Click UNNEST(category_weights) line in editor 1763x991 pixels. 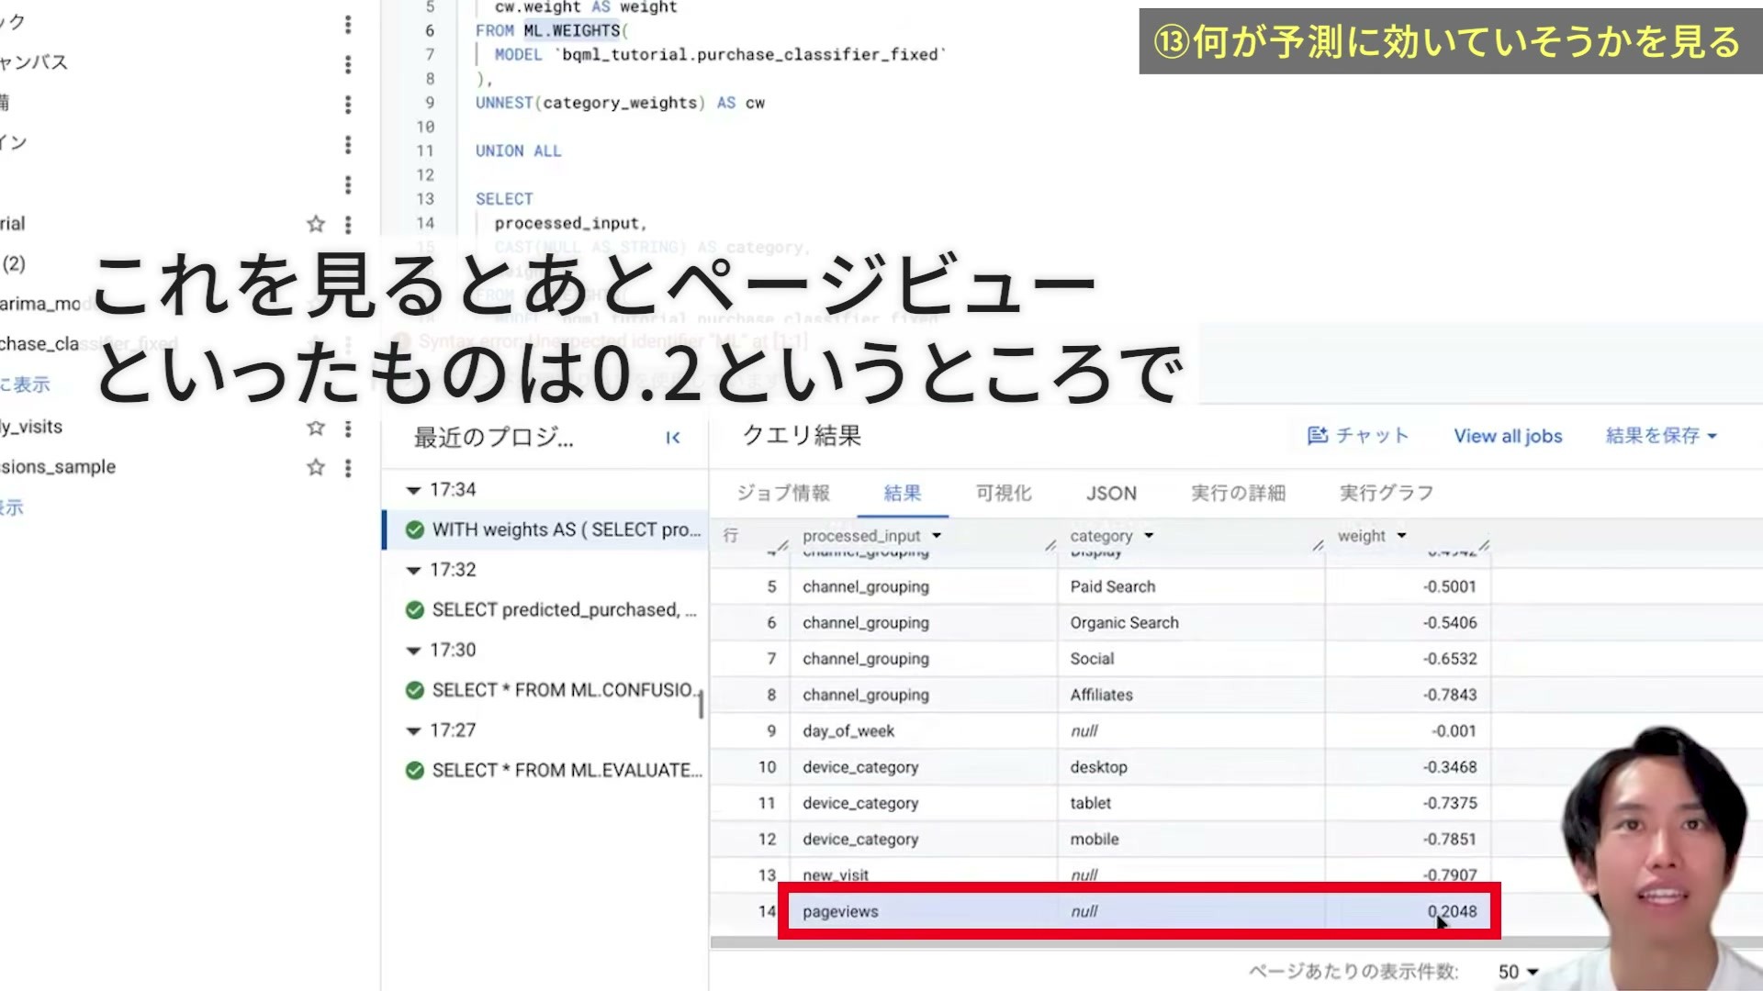620,103
